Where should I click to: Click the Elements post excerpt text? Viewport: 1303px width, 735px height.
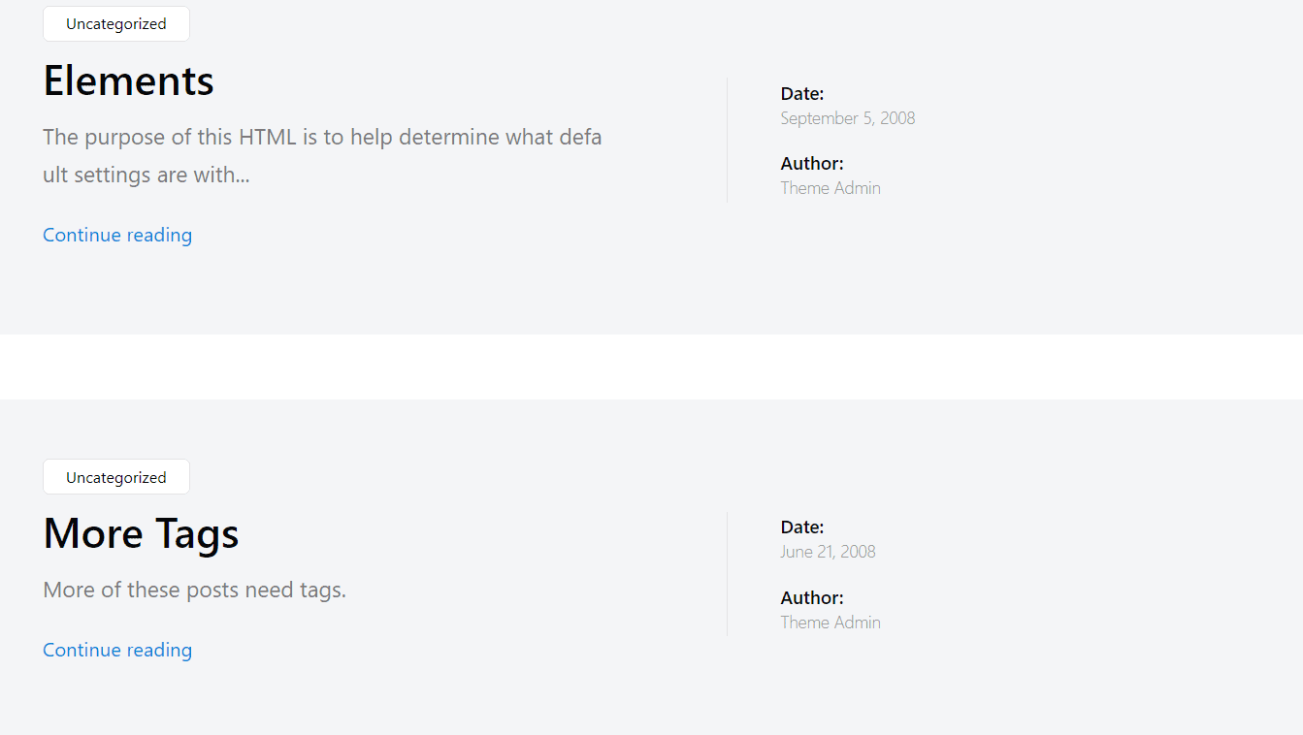[322, 156]
